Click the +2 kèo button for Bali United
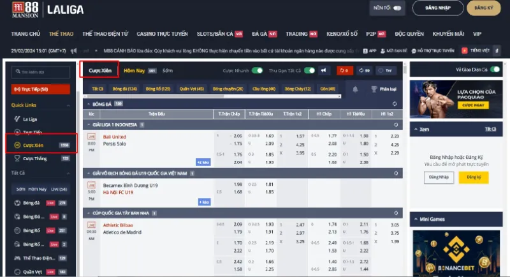Viewport: 510px width, 277px height. (x=203, y=162)
